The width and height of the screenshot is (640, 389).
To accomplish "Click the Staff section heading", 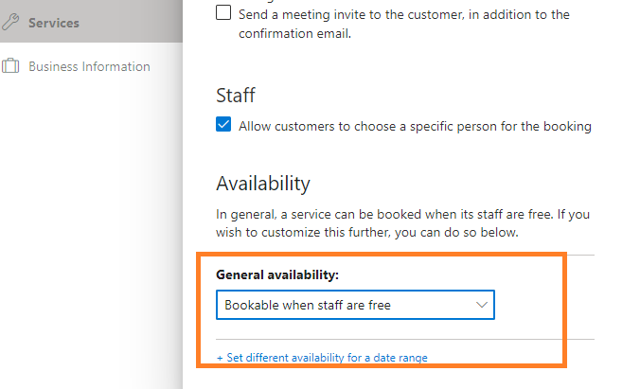I will tap(236, 95).
